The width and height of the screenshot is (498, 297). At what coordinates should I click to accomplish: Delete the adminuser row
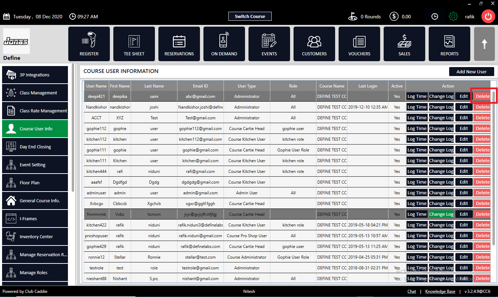coord(482,193)
